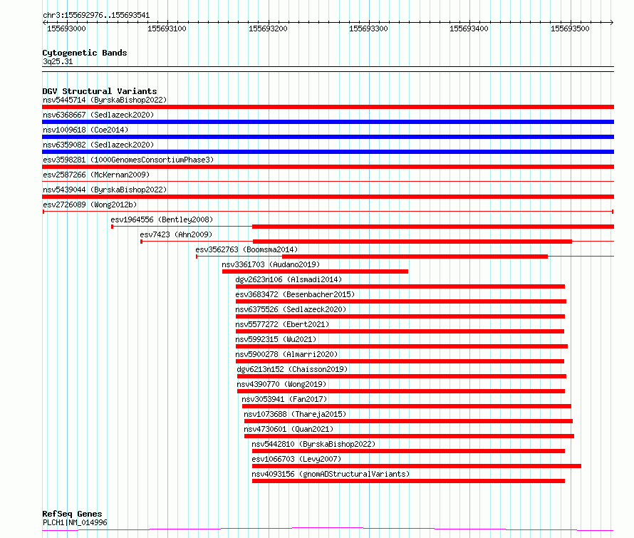Viewport: 634px width, 538px height.
Task: Click the blue bar of nsv6368667
Action: coord(328,122)
